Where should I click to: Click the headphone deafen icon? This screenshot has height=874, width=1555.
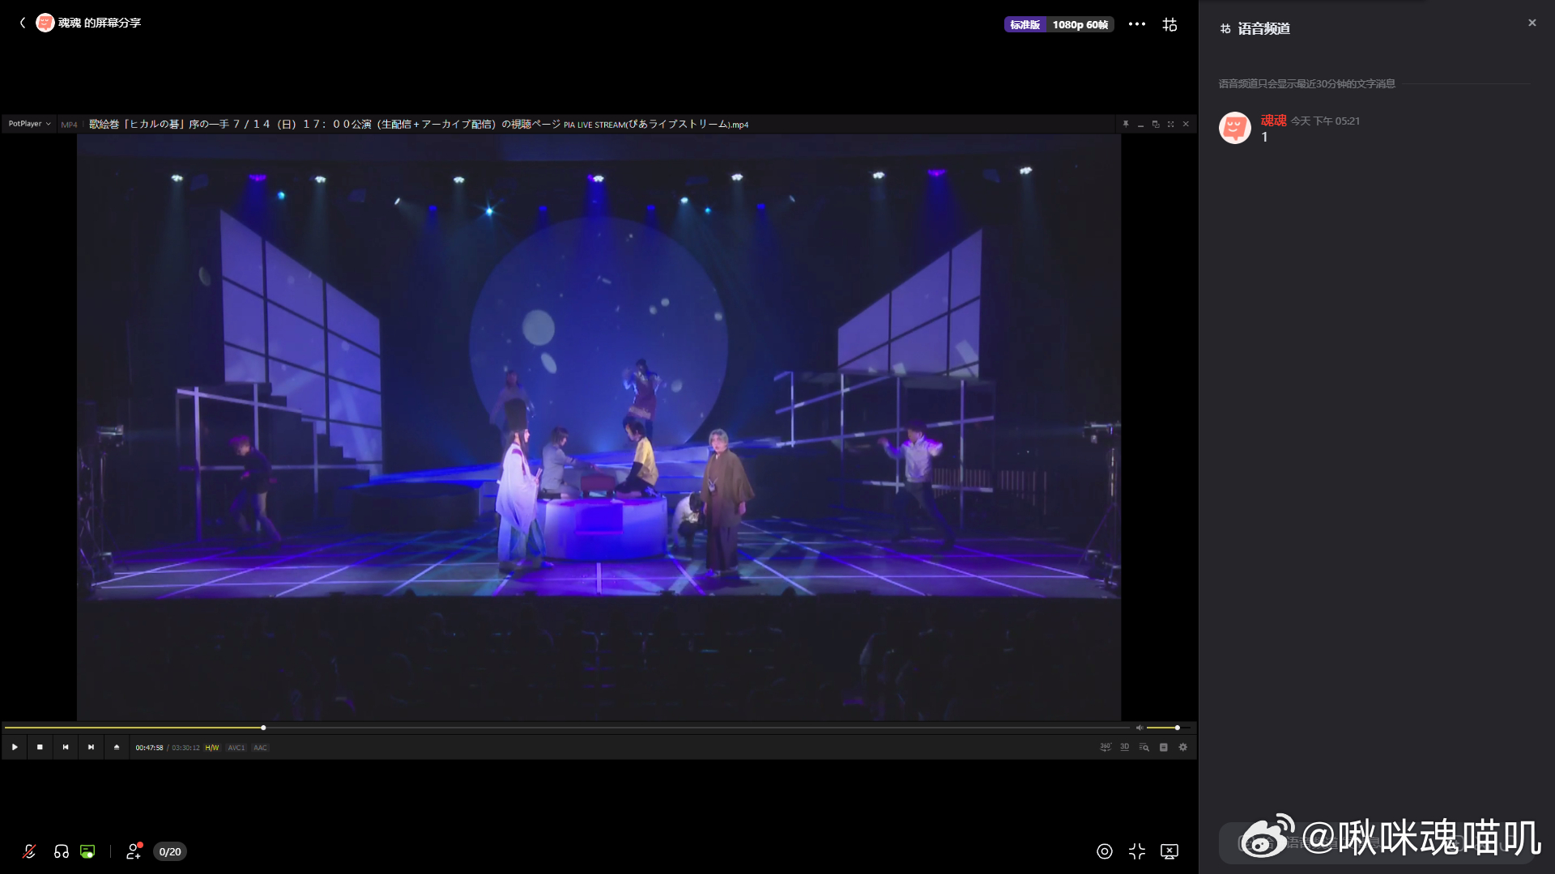coord(62,851)
